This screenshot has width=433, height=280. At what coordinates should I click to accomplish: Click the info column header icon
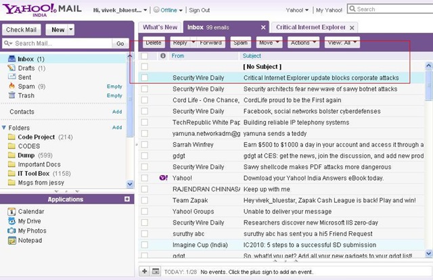[x=163, y=55]
